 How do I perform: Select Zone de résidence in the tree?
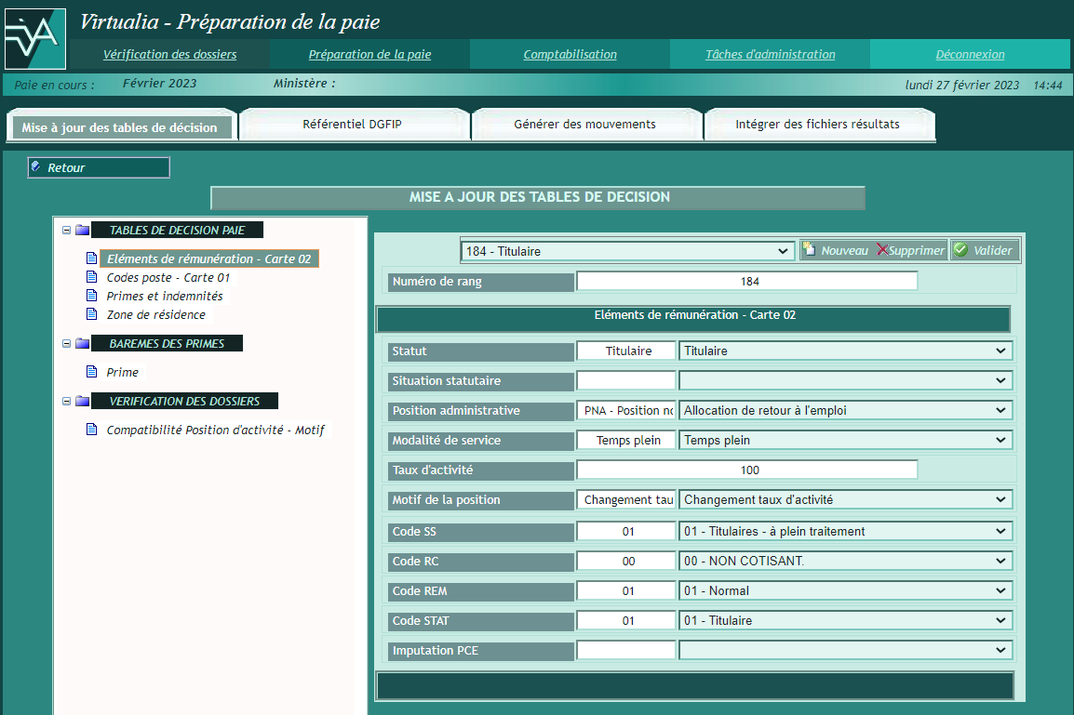tap(155, 314)
